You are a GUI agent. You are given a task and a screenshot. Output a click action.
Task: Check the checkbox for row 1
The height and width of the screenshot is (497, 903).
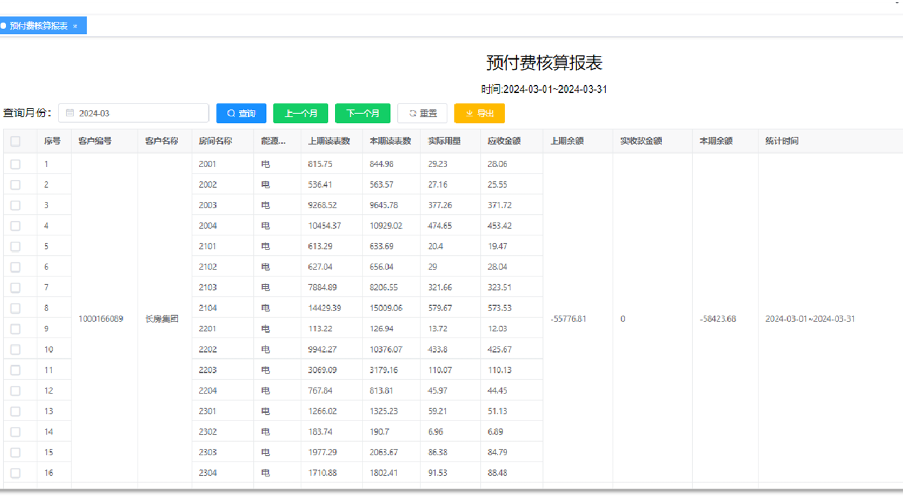(x=15, y=165)
